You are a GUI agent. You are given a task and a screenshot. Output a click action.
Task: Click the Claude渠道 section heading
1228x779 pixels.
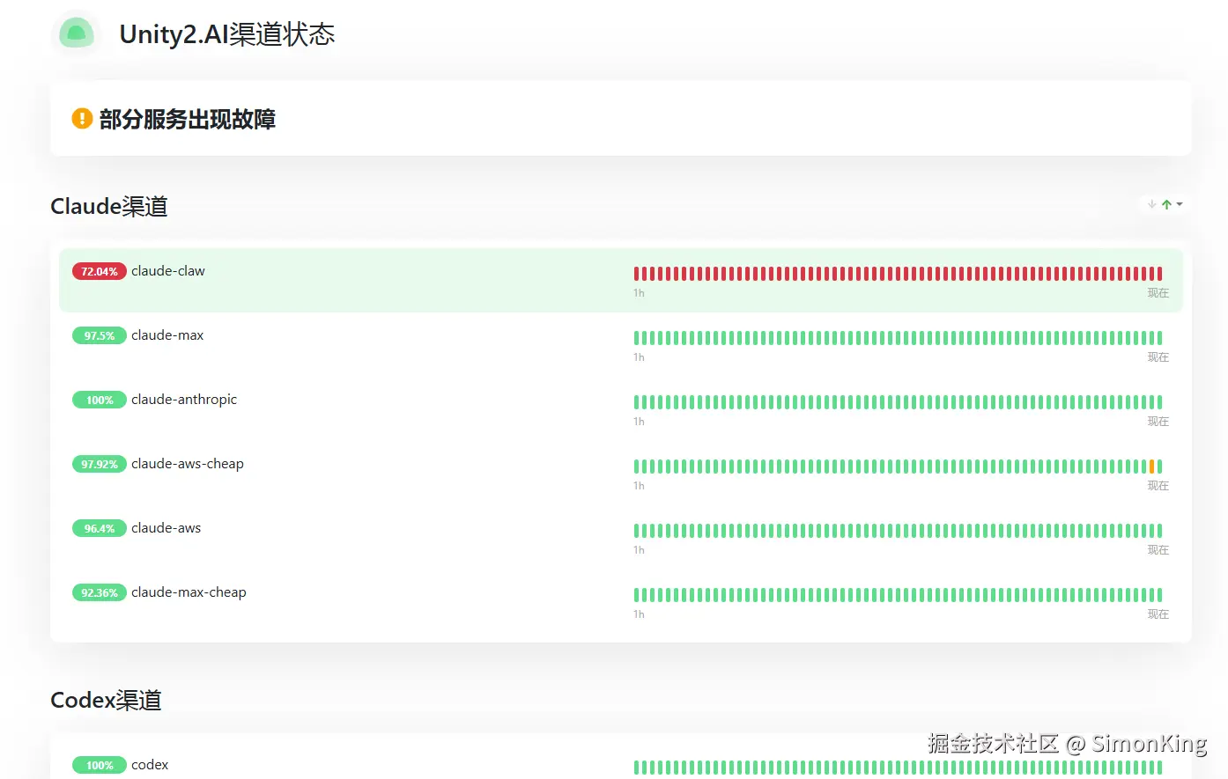109,206
